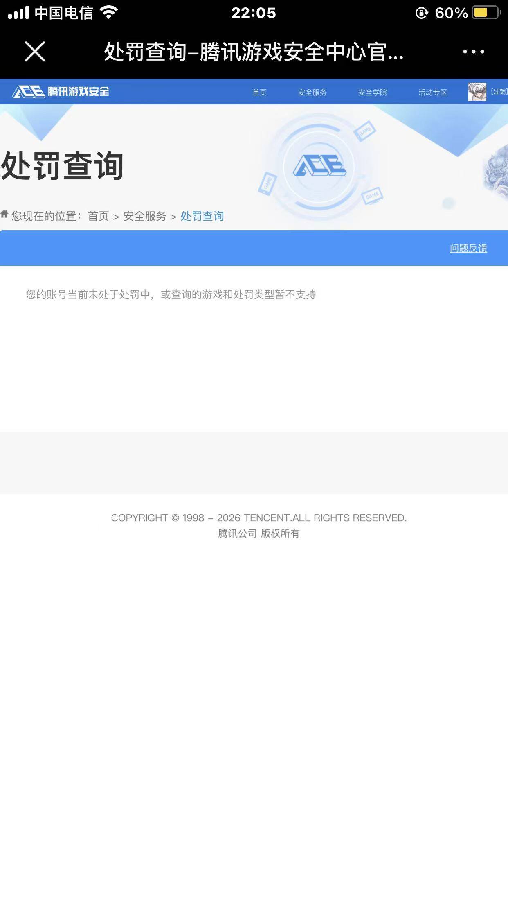Open the 安全学院 nav item
Image resolution: width=508 pixels, height=904 pixels.
372,93
